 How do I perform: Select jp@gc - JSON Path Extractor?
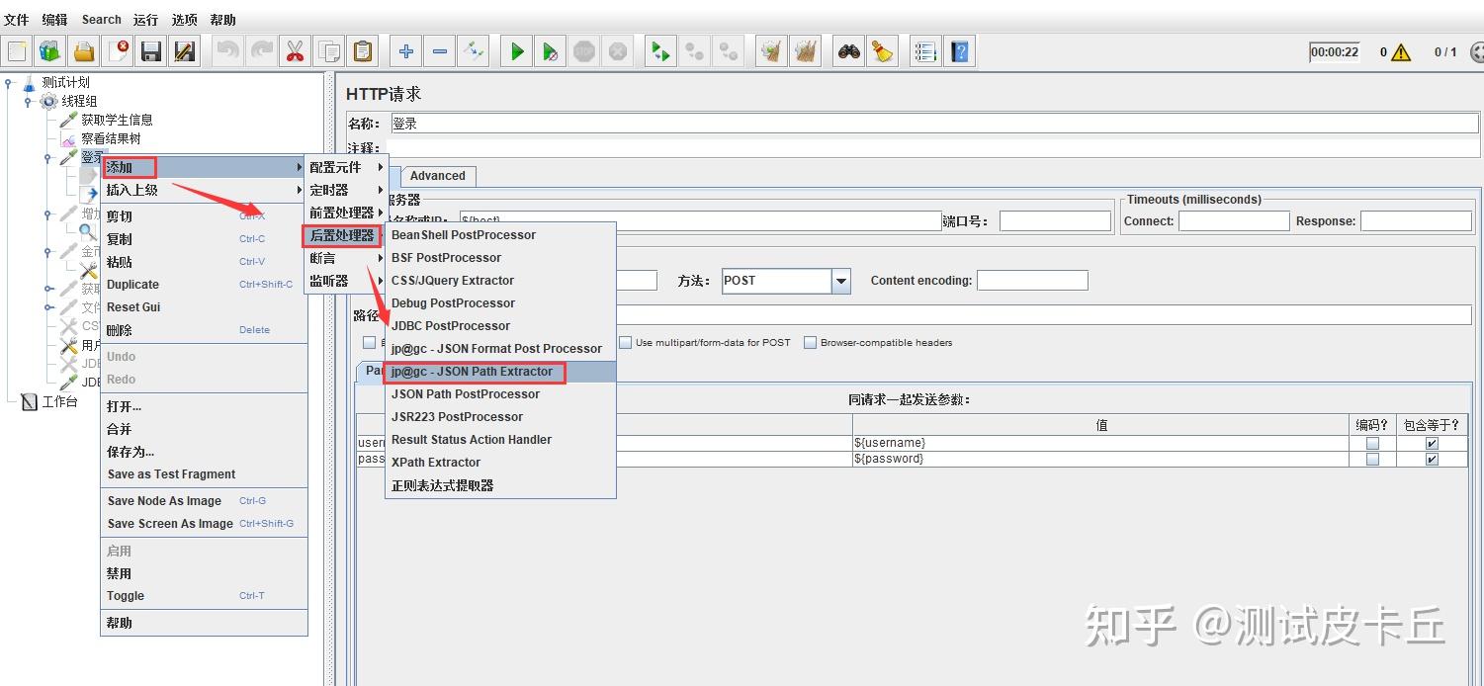500,372
